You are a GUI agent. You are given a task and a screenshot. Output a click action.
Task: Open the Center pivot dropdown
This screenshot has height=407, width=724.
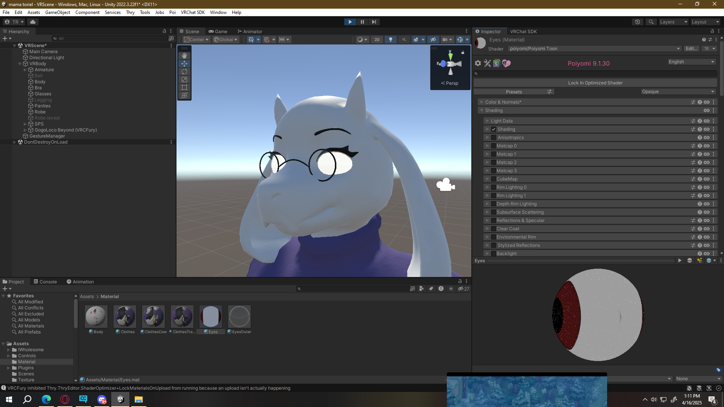(196, 40)
